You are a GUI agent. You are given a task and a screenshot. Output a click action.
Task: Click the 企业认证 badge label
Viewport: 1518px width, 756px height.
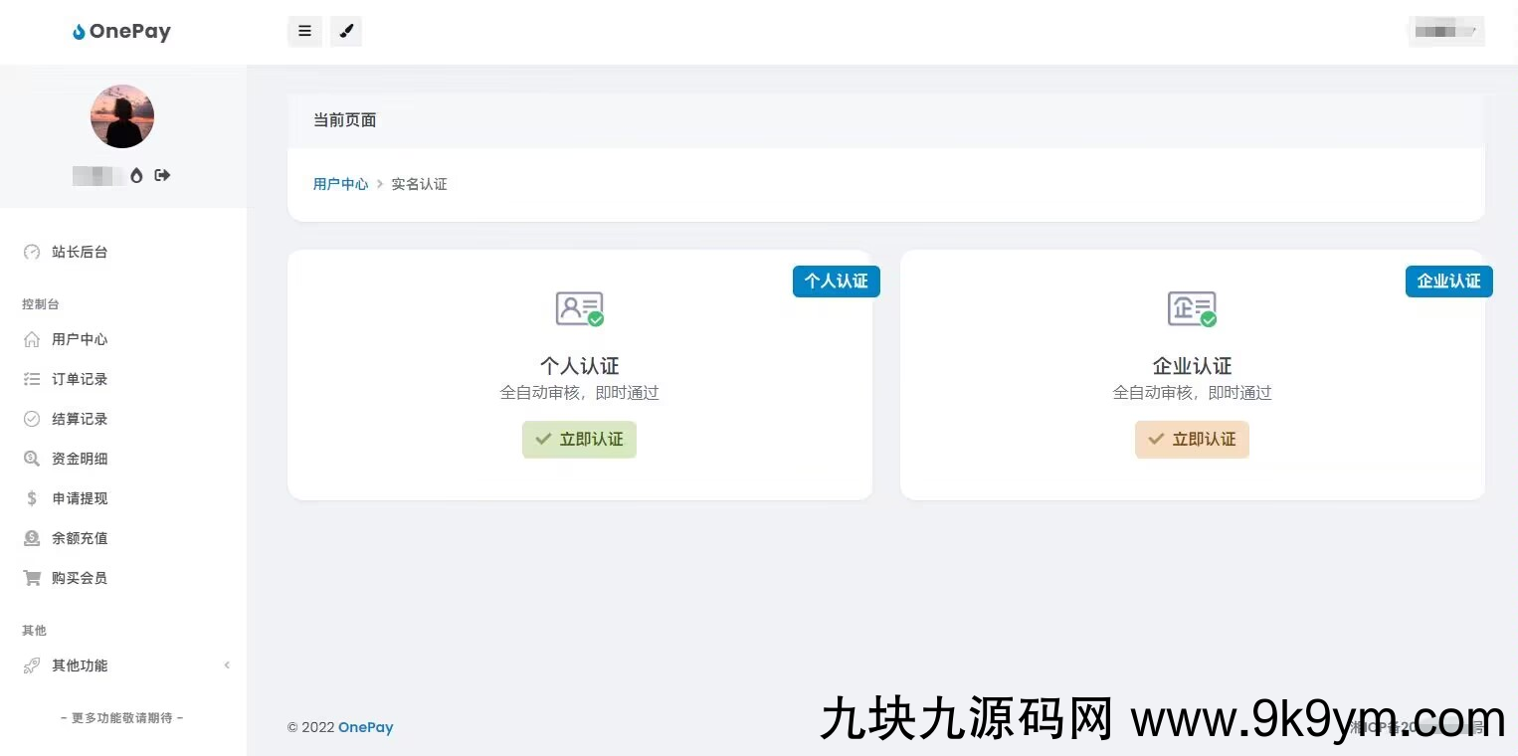pos(1448,282)
